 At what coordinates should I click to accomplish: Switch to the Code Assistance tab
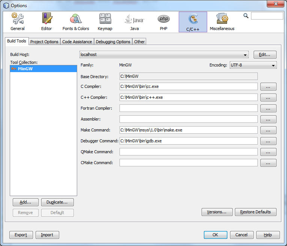pos(77,42)
